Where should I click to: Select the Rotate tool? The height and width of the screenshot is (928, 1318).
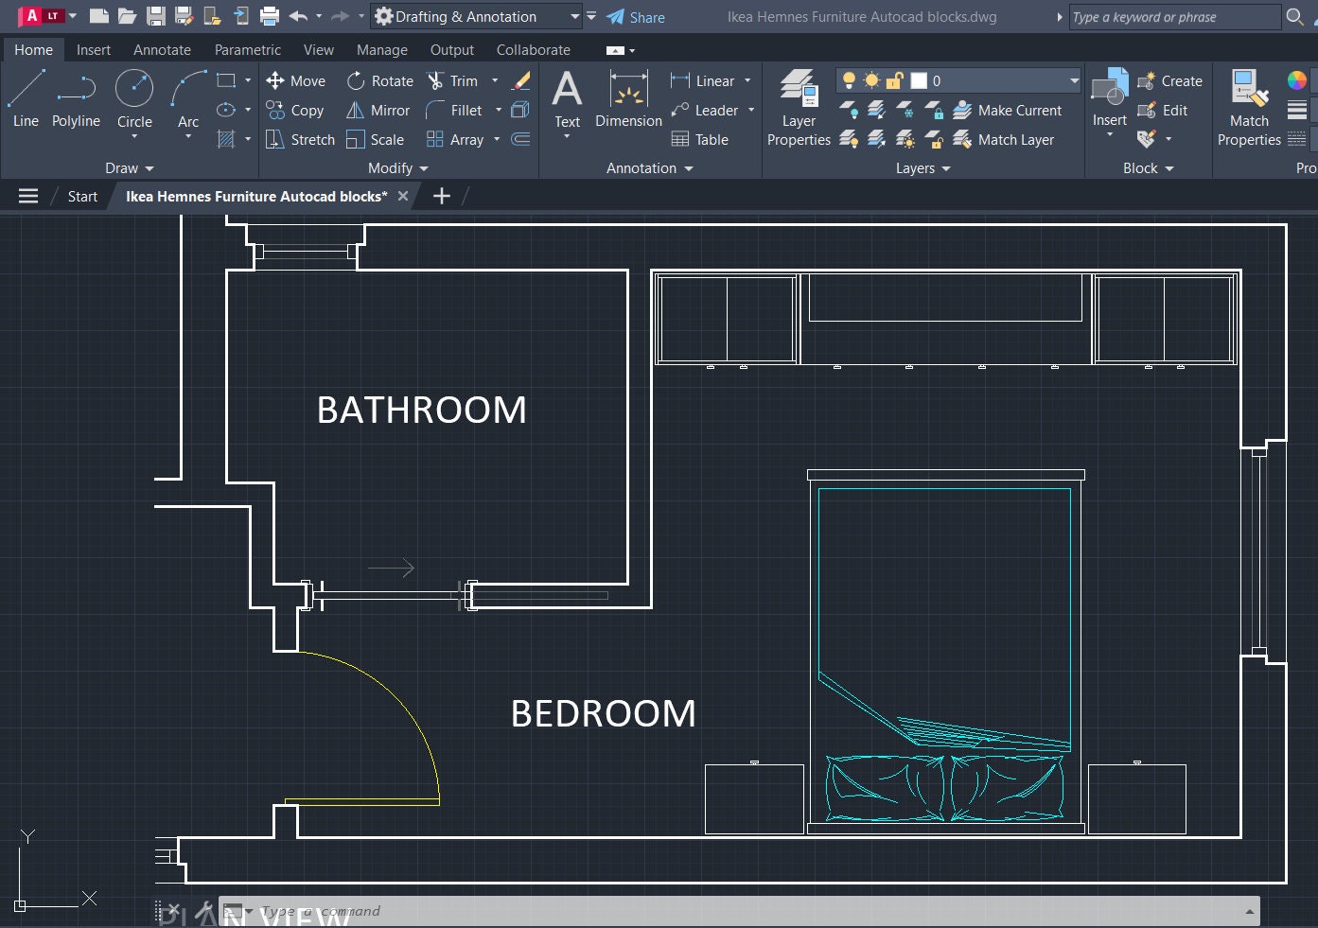379,80
